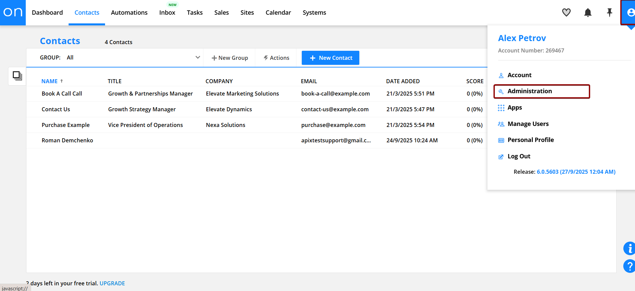Sort contacts by Name column
The image size is (635, 291).
50,81
